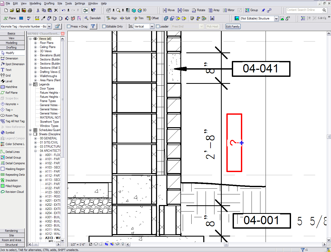The height and width of the screenshot is (252, 331).
Task: Enable the Press + Drag checkbox
Action: [69, 26]
